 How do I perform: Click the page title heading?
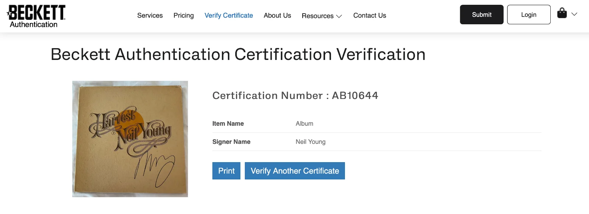pos(238,54)
